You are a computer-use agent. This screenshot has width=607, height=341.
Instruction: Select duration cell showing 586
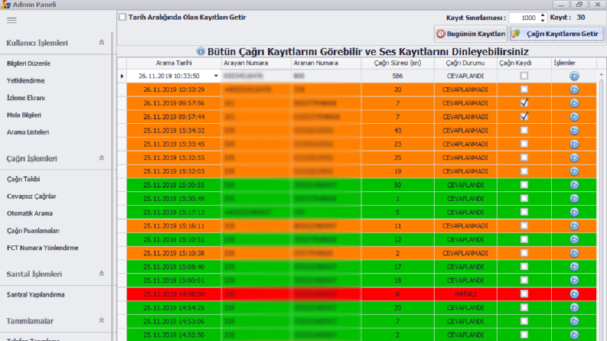click(397, 76)
